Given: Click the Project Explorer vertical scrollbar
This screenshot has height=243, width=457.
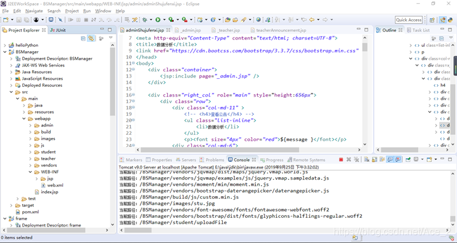Looking at the screenshot, I should click(x=112, y=81).
